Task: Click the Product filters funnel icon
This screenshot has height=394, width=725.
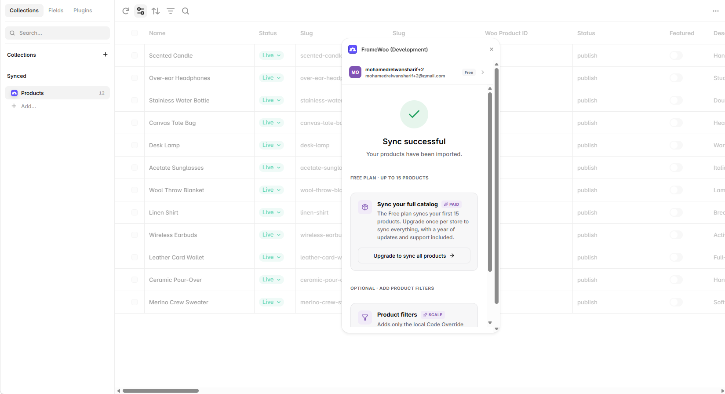Action: 365,317
